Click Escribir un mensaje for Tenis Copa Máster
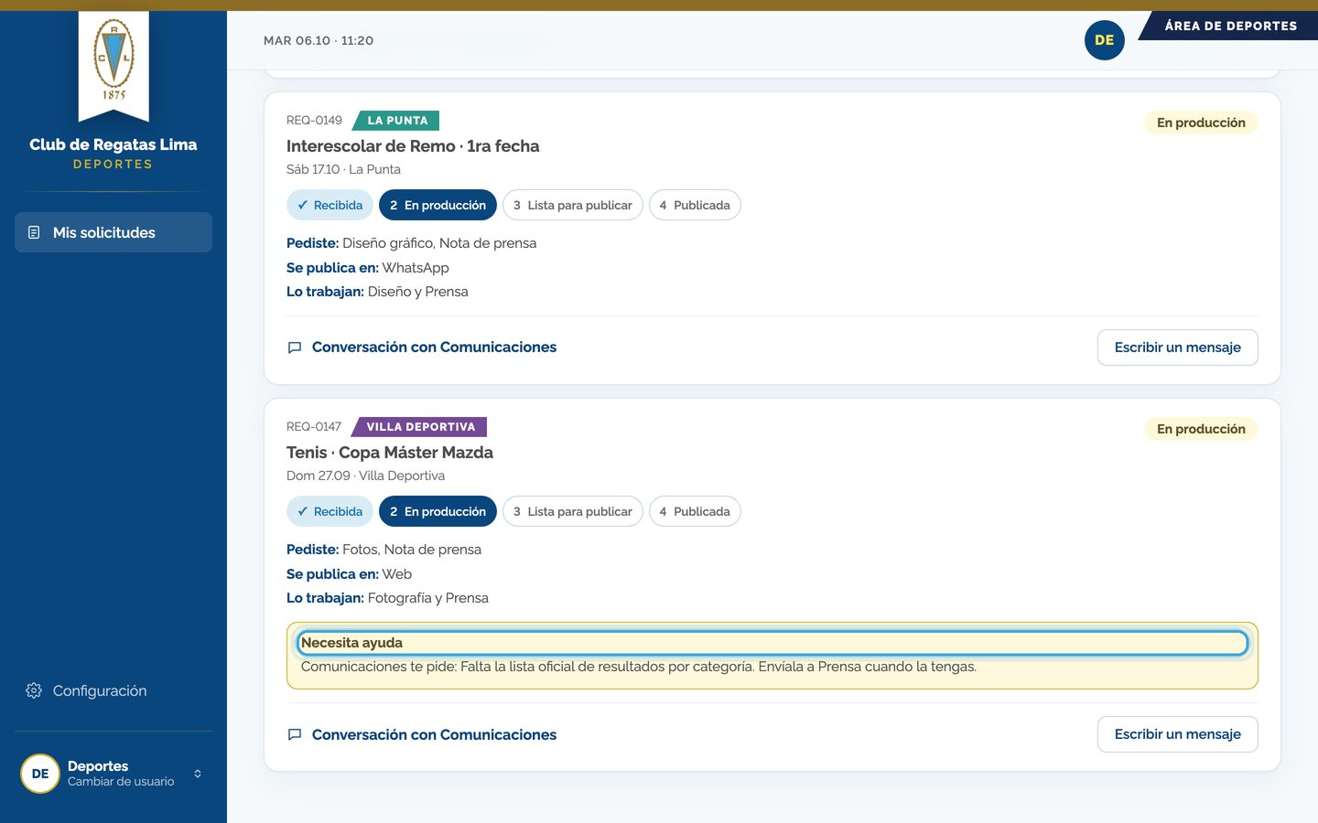 pos(1177,734)
